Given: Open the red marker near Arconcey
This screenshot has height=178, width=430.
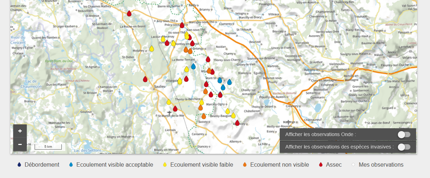Looking at the screenshot, I should 237,123.
